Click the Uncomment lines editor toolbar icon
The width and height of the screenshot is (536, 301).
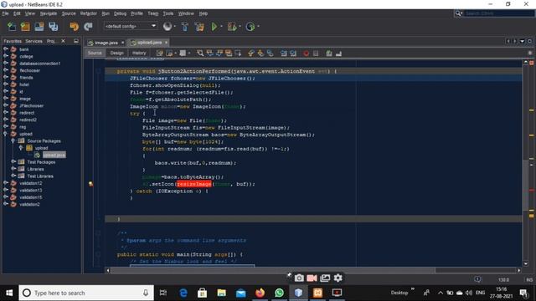pyautogui.click(x=338, y=53)
